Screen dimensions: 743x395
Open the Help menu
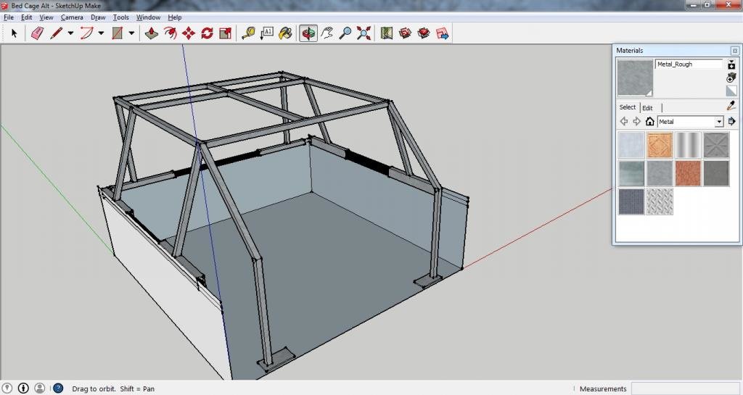(175, 17)
